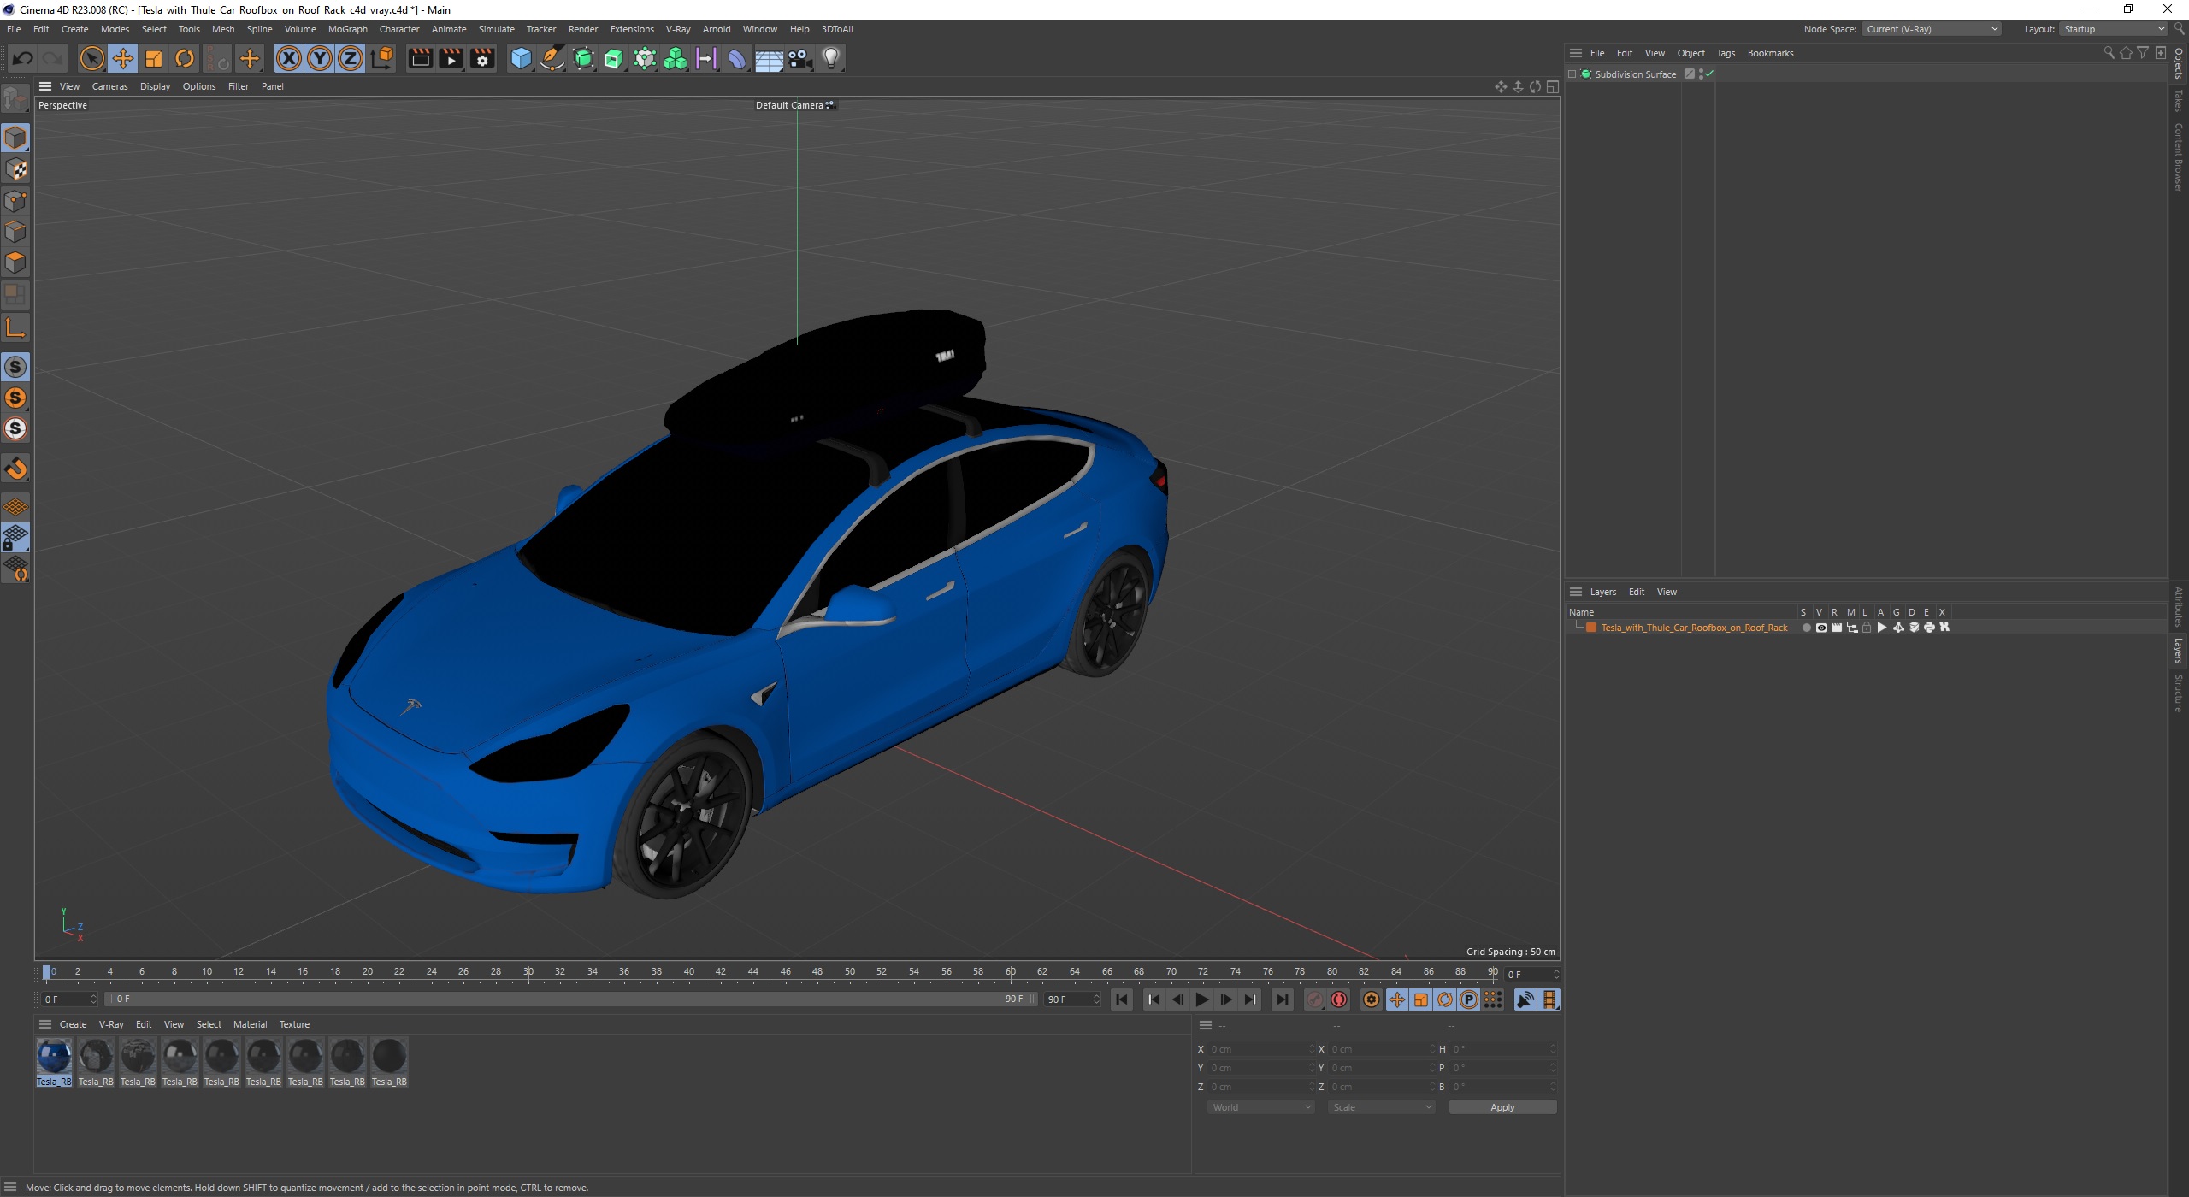The image size is (2189, 1197).
Task: Open Edit Render Settings gear icon
Action: click(482, 58)
